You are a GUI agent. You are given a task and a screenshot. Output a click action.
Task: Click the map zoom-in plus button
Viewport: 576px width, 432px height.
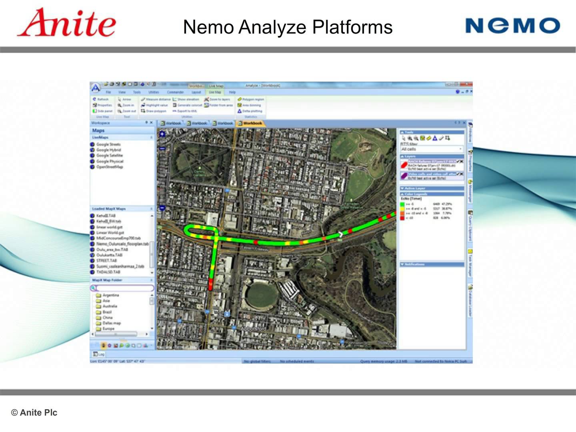point(162,134)
